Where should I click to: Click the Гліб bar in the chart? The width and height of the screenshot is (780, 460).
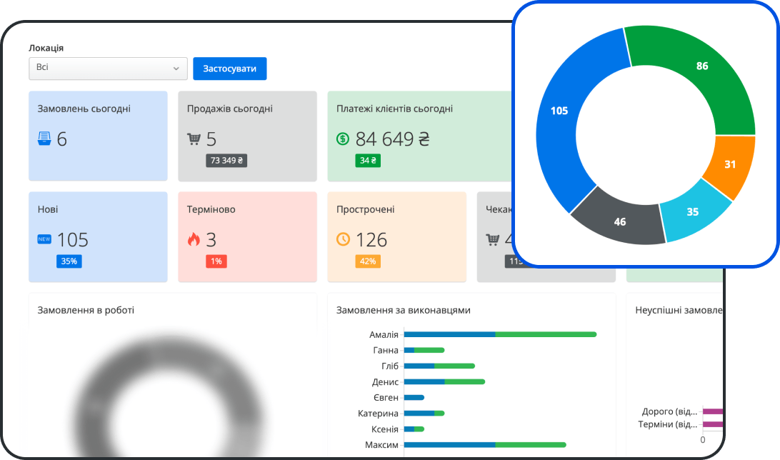(440, 366)
